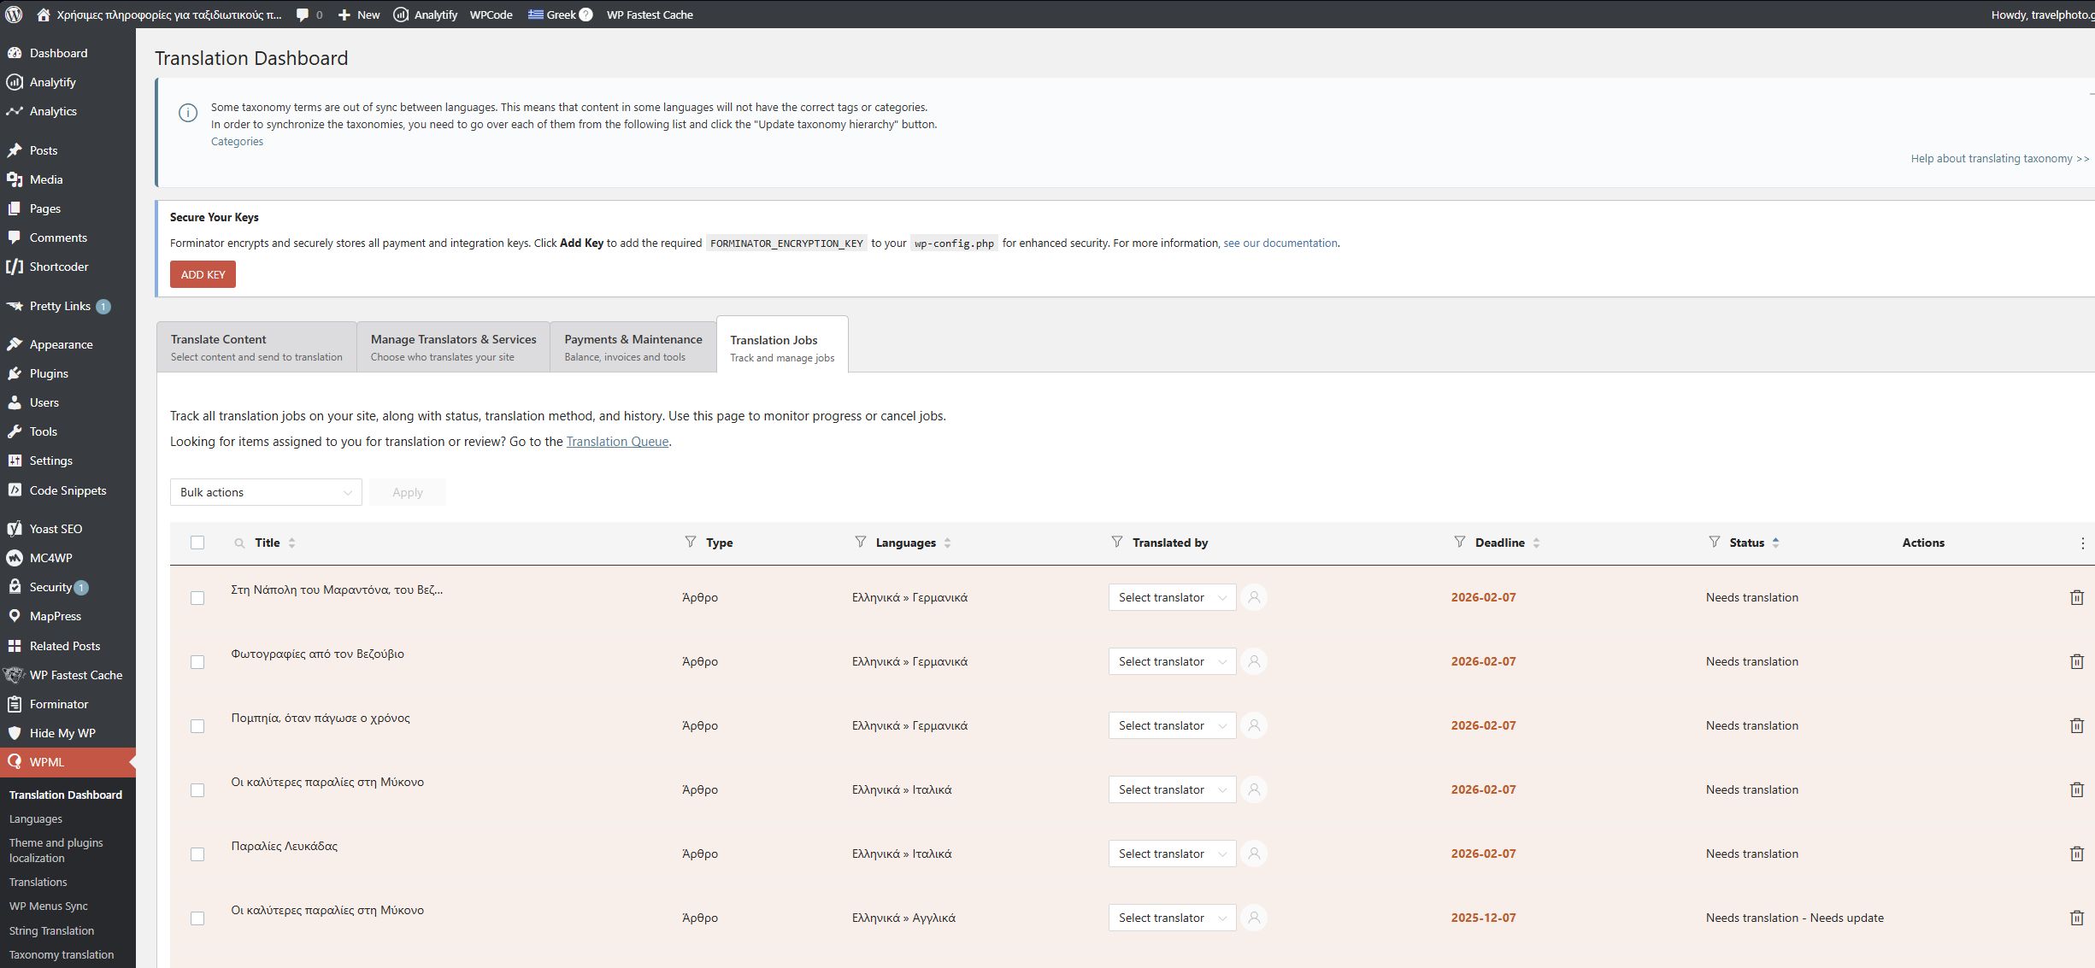Expand Select translator for Ελληνικά » Αγγλικά row
The image size is (2095, 968).
[x=1172, y=918]
